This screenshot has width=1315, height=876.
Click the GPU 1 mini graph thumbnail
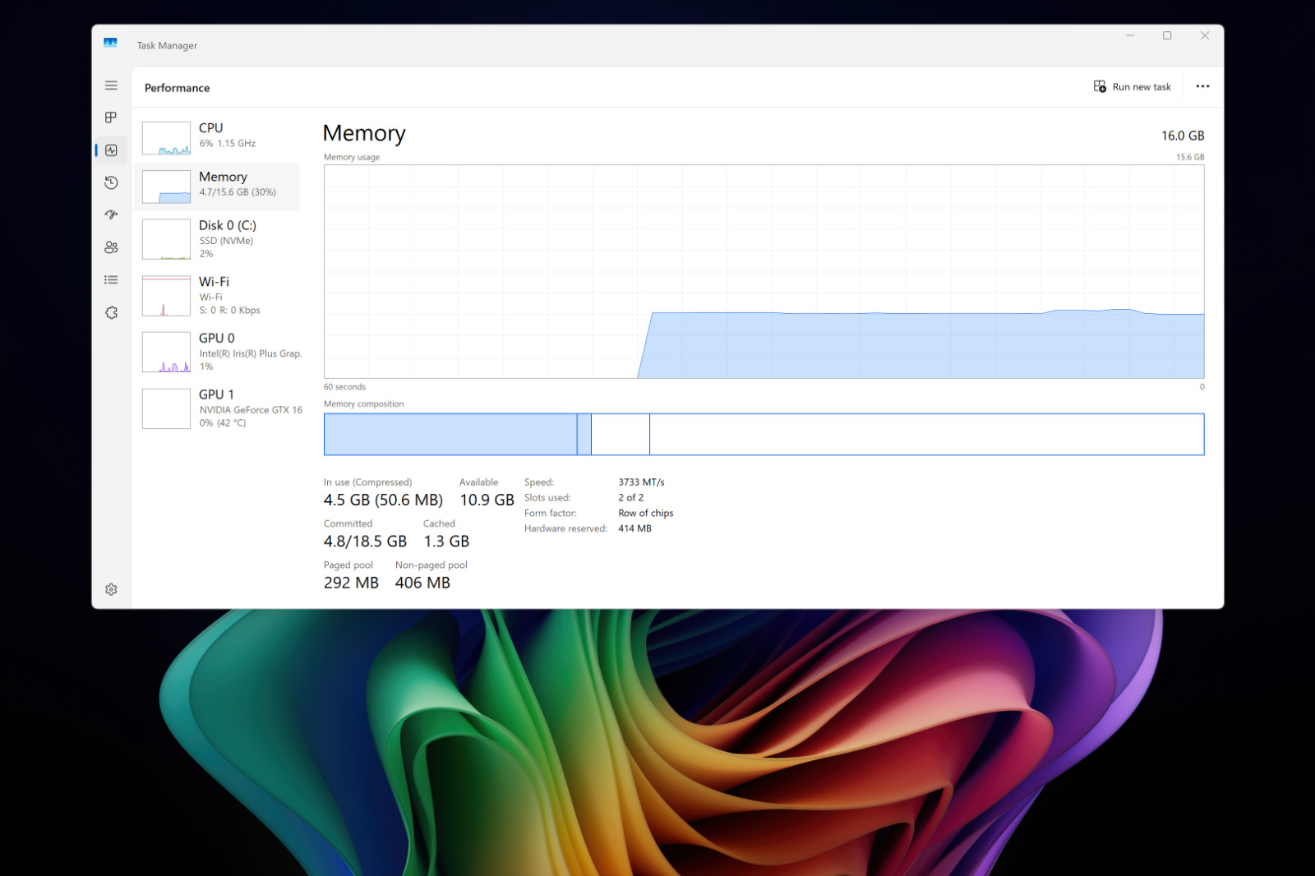click(166, 408)
